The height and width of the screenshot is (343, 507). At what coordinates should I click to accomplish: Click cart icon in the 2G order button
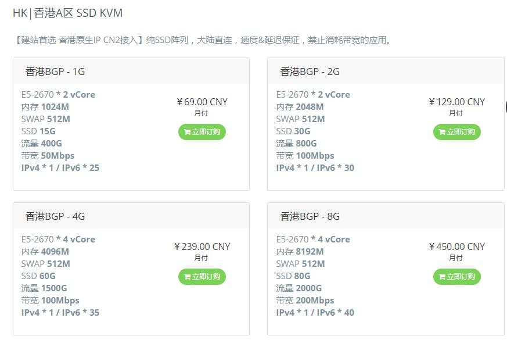pos(442,132)
